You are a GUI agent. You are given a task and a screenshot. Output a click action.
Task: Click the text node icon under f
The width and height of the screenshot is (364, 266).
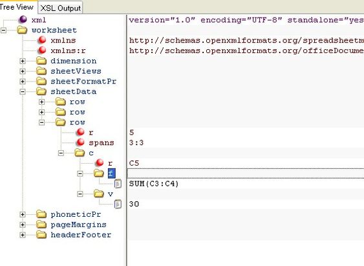118,184
